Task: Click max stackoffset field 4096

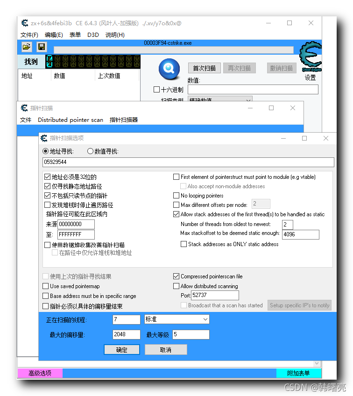Action: [x=301, y=234]
